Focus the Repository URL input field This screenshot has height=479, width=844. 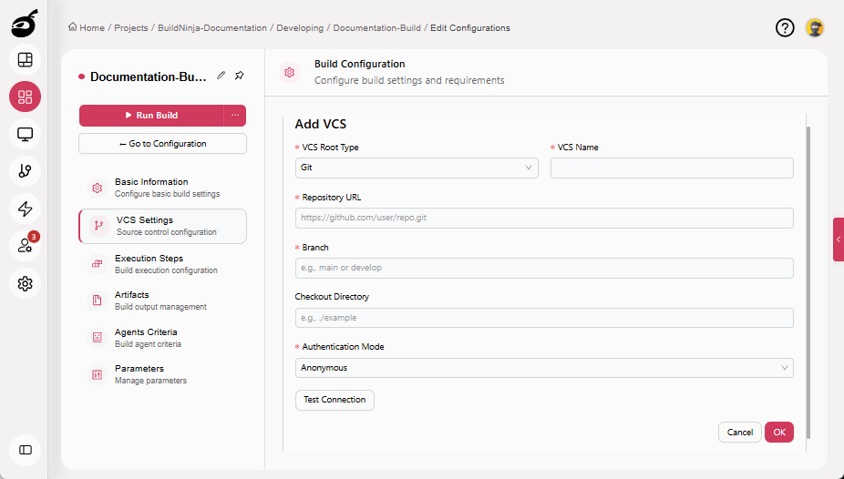[x=544, y=218]
